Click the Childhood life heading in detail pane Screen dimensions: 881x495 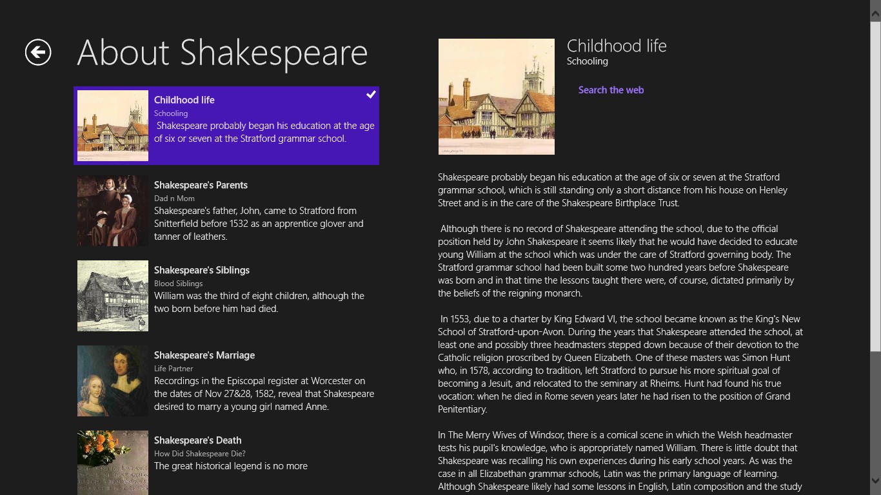click(617, 46)
